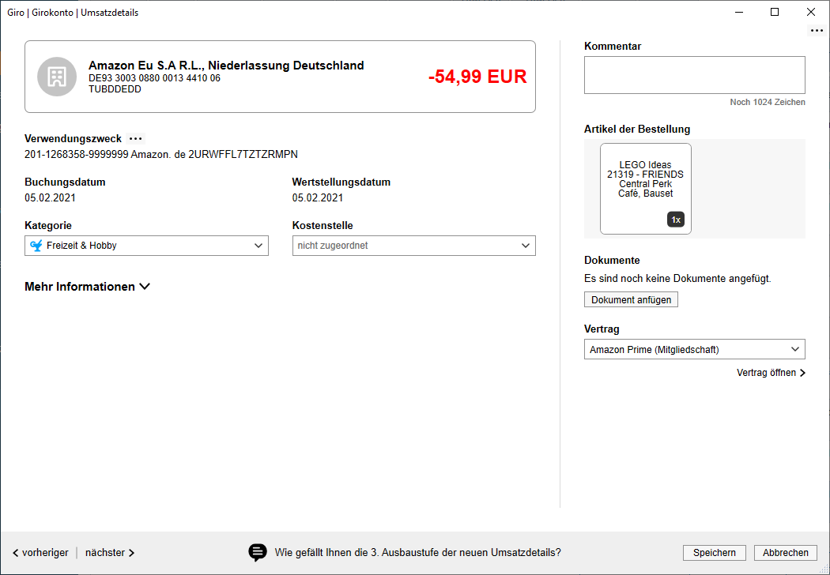This screenshot has height=575, width=830.
Task: Minimize the Umsatzdetails window
Action: coord(739,12)
